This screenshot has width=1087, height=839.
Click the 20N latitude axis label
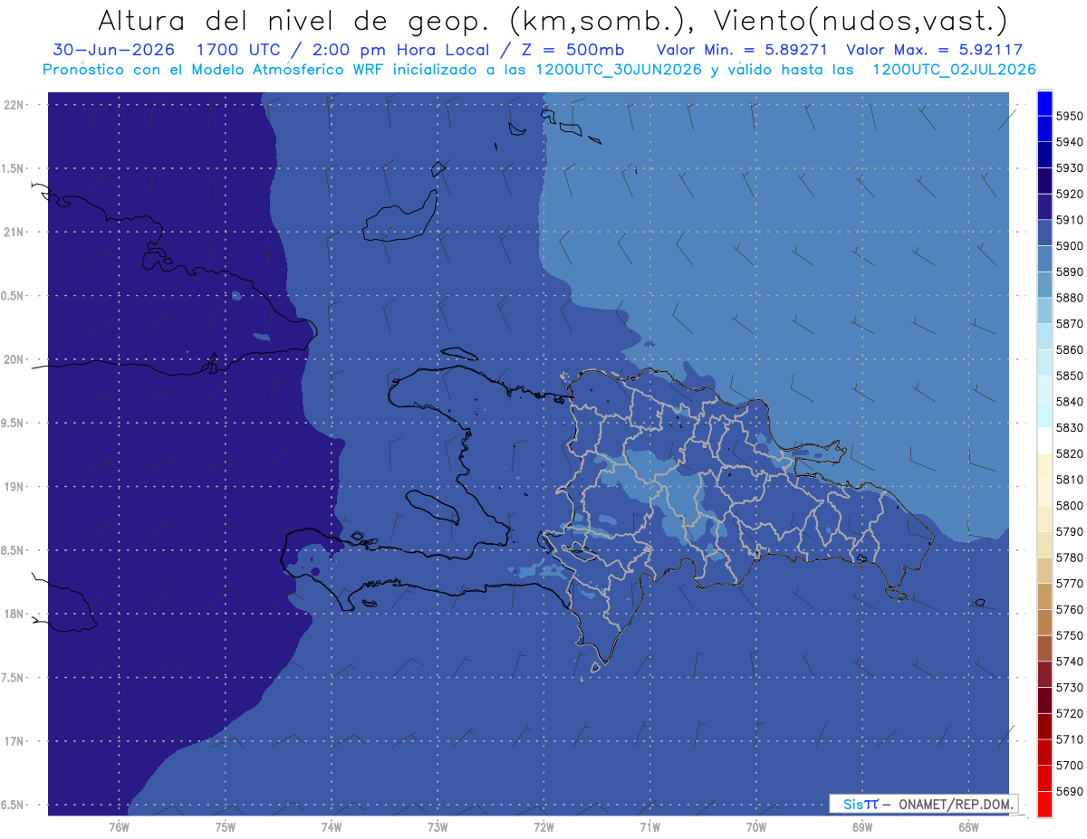pos(13,359)
